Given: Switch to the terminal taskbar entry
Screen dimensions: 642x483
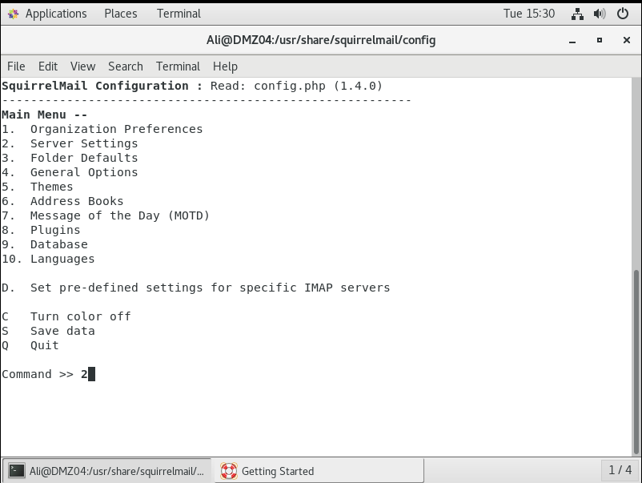Looking at the screenshot, I should point(106,471).
